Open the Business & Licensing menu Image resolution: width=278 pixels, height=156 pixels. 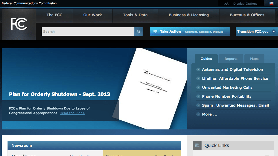point(189,15)
